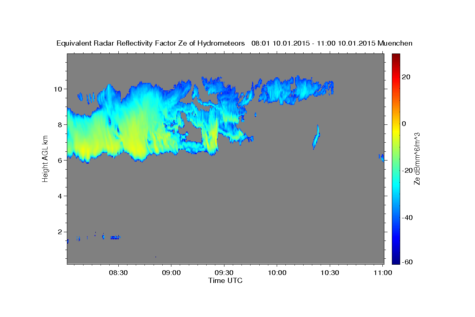Click the 'Time UTC' axis title
This screenshot has height=317, width=475.
225,281
